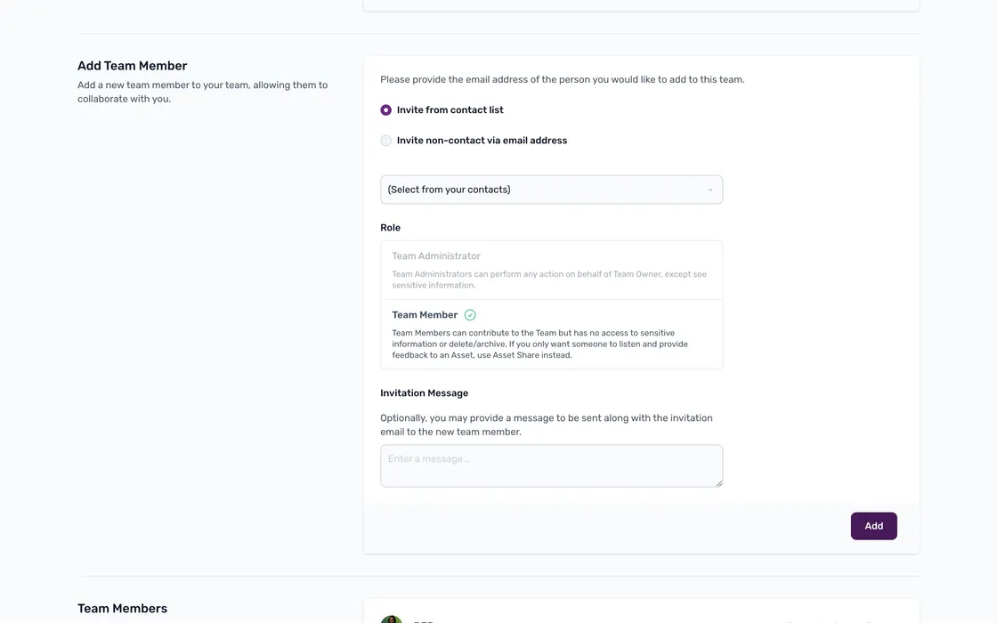The height and width of the screenshot is (623, 997).
Task: Click the Team Members section heading
Action: pos(122,609)
